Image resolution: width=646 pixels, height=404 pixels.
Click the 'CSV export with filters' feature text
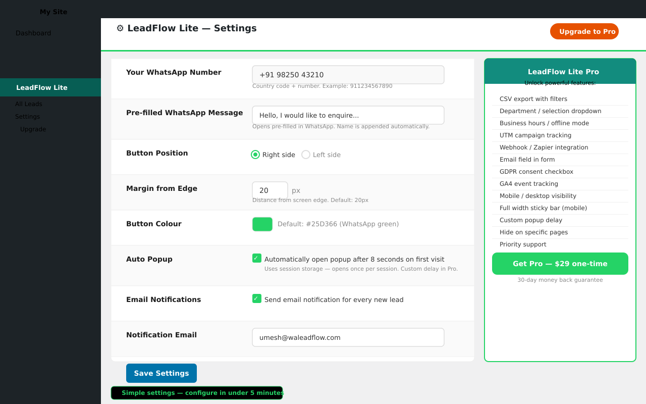point(533,99)
